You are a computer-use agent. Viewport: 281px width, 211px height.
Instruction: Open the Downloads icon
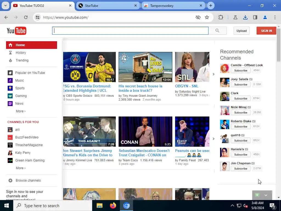245,17
